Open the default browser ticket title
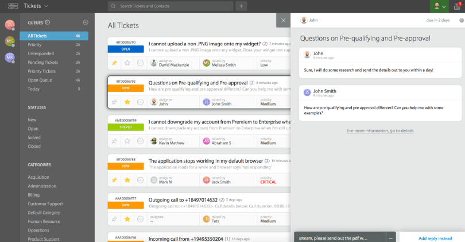This screenshot has height=242, width=465. [x=206, y=161]
